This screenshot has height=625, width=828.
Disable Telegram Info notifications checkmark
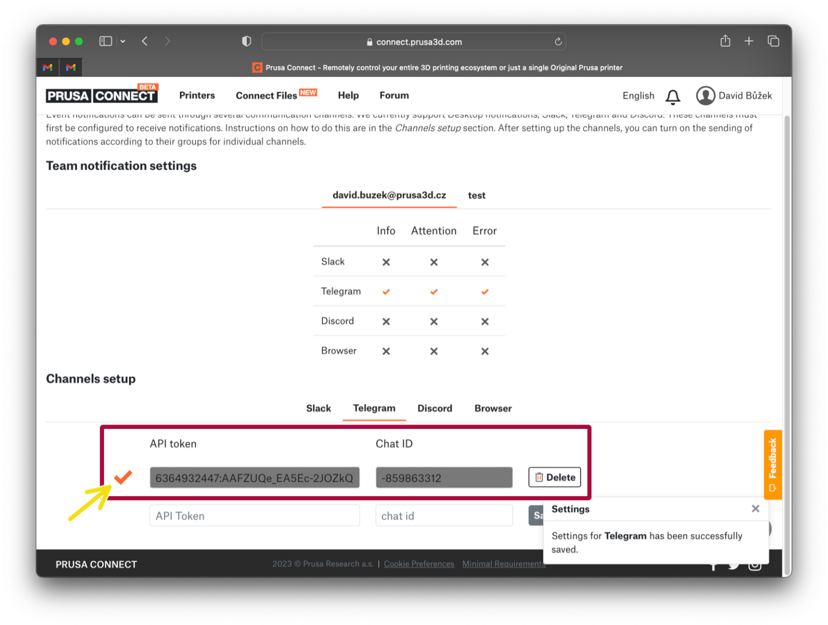pos(386,291)
